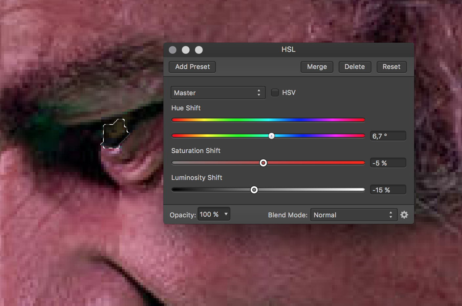Viewport: 462px width, 306px height.
Task: Click the Luminosity Shift slider handle
Action: [254, 190]
